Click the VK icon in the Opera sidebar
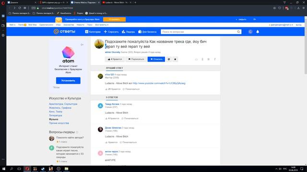The height and width of the screenshot is (172, 307). click(3, 16)
